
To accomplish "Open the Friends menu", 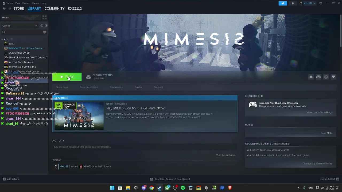I will click(x=26, y=3).
